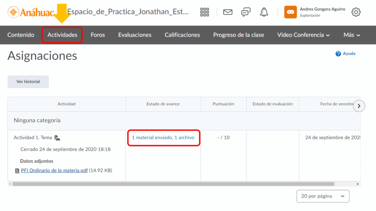Click the Ver historial button
The width and height of the screenshot is (376, 211).
point(28,81)
